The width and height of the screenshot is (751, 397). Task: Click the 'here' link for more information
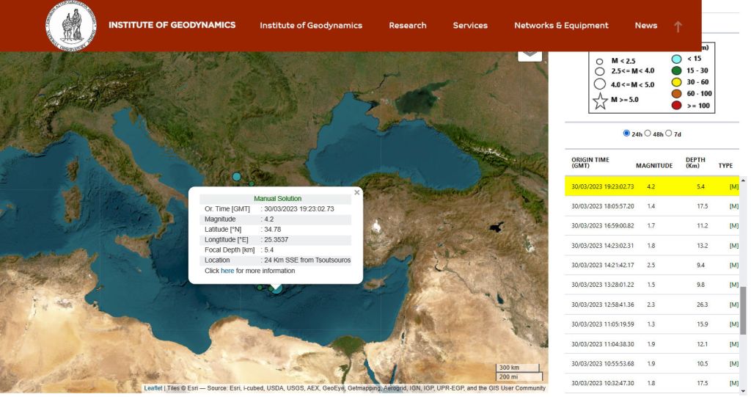(227, 271)
